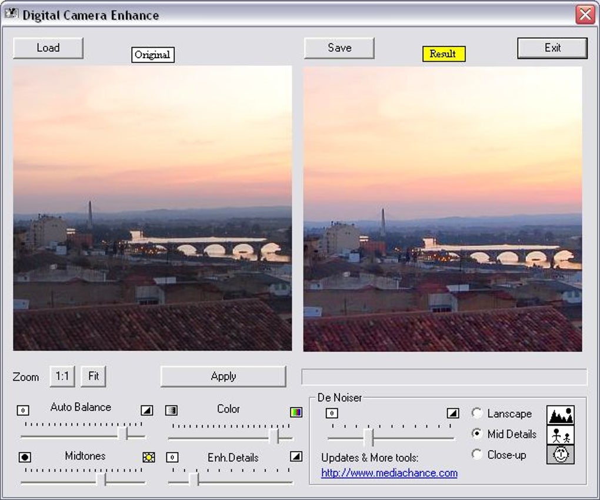Click the bright sun icon beside Midtones
The height and width of the screenshot is (500, 600).
point(149,457)
